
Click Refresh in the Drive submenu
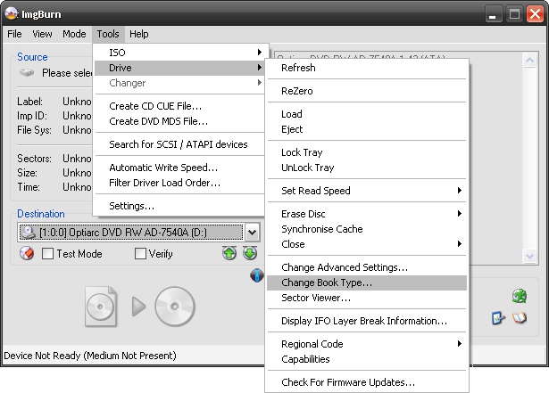tap(367, 68)
